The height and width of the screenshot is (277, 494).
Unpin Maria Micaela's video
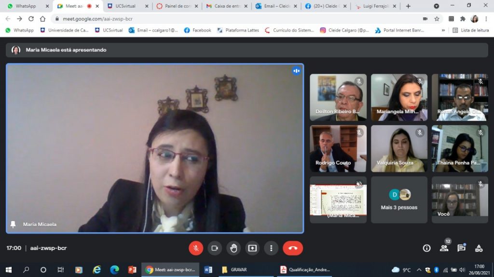pyautogui.click(x=13, y=224)
